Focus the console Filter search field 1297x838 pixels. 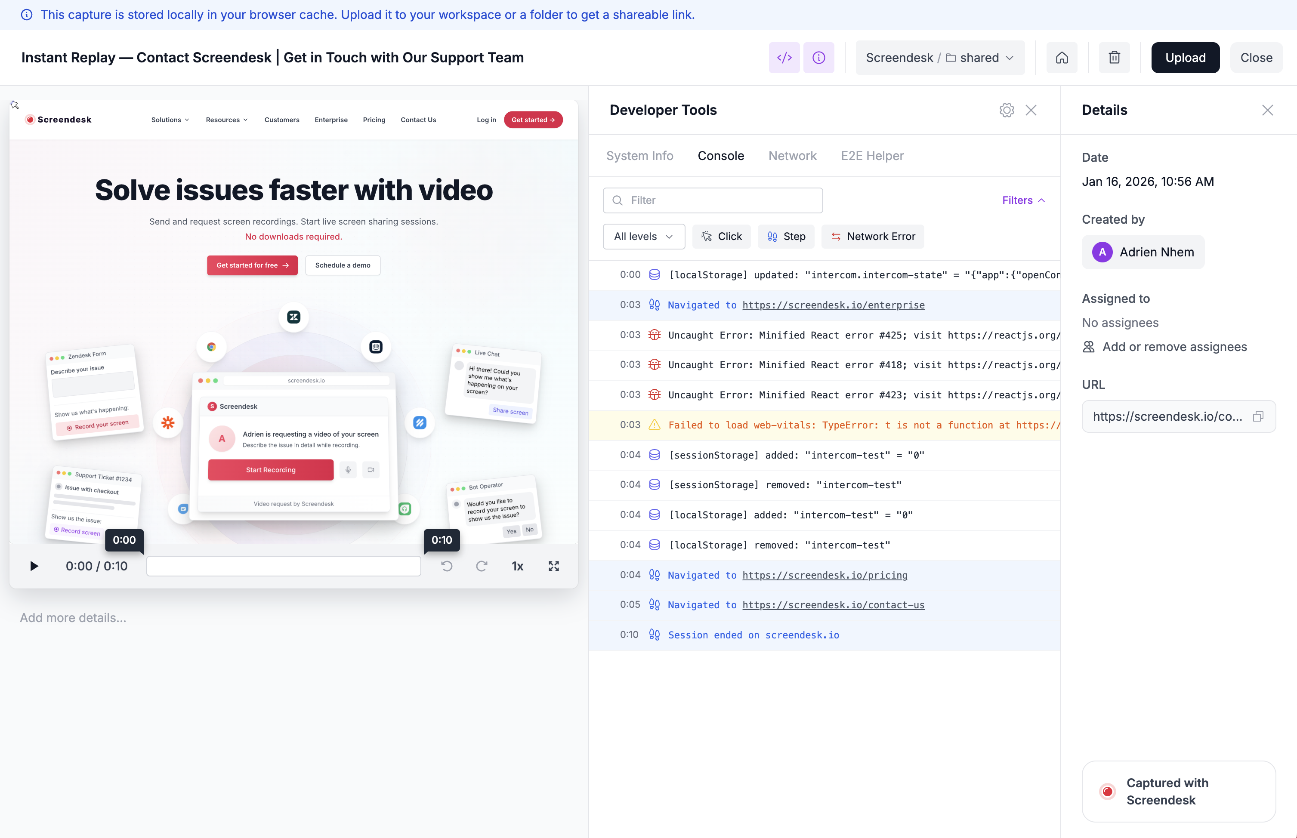coord(713,200)
